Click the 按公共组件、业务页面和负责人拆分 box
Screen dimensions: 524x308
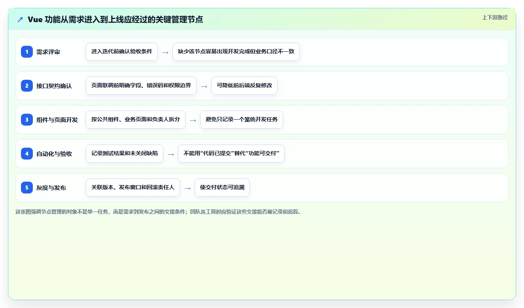(136, 120)
